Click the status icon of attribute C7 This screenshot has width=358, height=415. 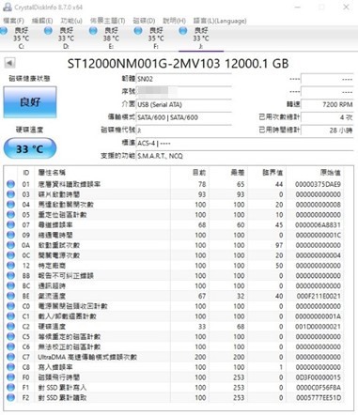tap(10, 357)
